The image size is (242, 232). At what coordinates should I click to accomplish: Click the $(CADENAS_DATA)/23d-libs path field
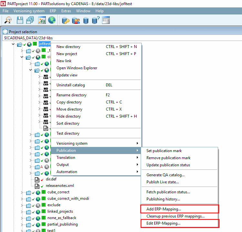pos(122,38)
